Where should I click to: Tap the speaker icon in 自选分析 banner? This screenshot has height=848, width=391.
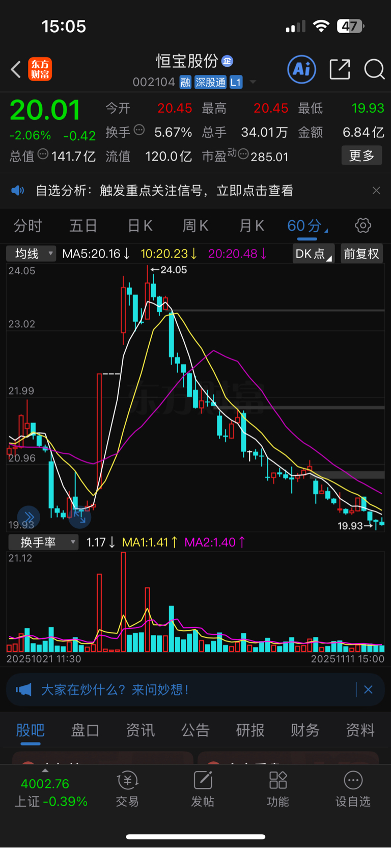click(x=18, y=191)
